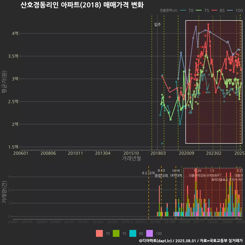Screen dimensions: 245x245
Task: Click the 자료=국토교통부 실거래가 footer text
Action: (x=221, y=241)
